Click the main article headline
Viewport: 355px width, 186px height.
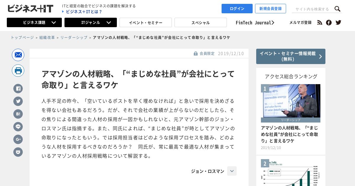138,79
